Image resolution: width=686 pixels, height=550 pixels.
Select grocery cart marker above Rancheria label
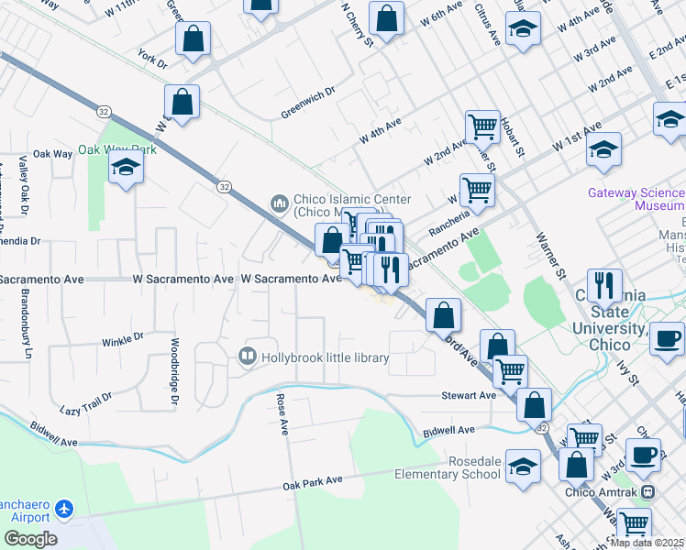point(477,192)
